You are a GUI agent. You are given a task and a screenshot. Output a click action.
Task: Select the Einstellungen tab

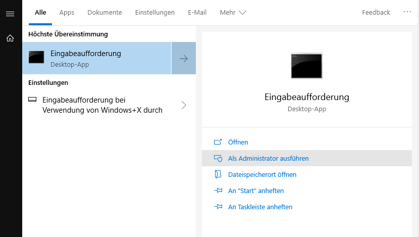click(155, 13)
